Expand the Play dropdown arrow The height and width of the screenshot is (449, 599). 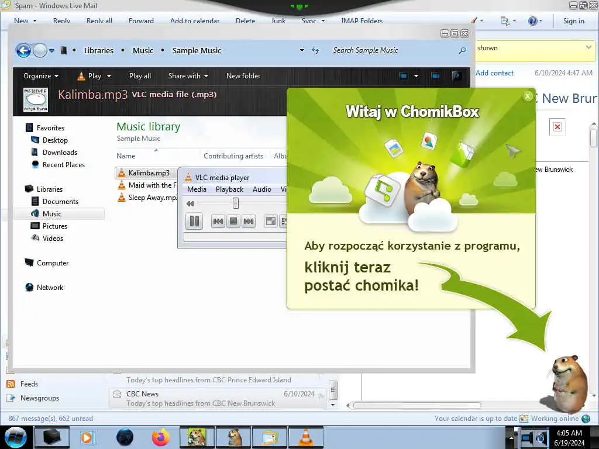[x=109, y=76]
